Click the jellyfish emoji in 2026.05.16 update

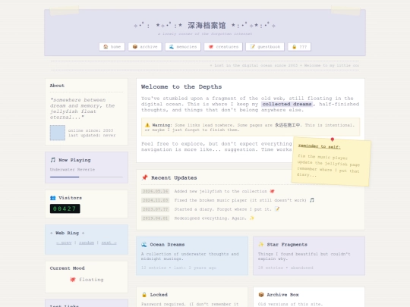click(273, 191)
